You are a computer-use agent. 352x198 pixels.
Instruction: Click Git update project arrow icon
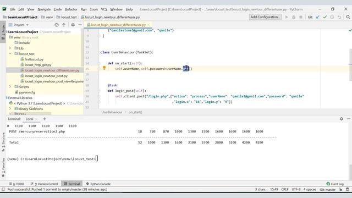click(x=318, y=17)
